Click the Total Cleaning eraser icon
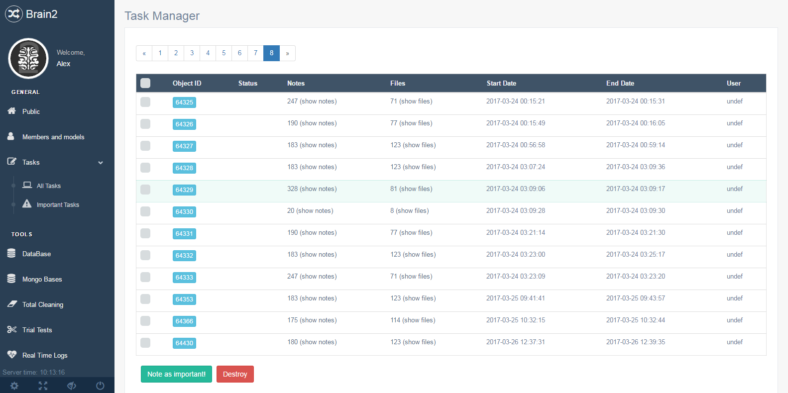Screen dimensions: 788x393 click(12, 304)
